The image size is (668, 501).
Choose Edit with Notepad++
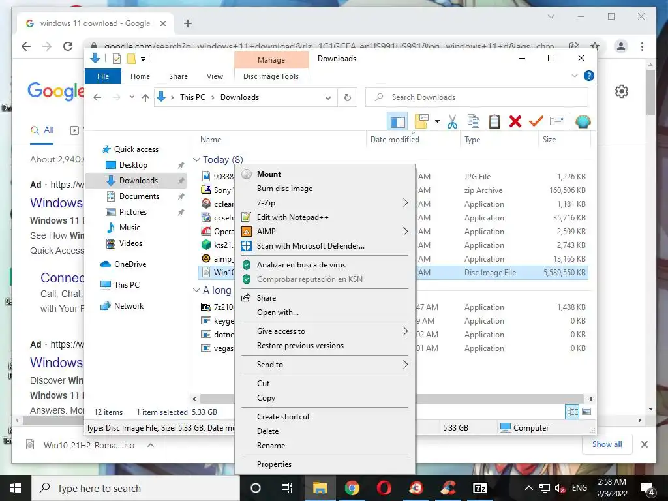pyautogui.click(x=324, y=217)
